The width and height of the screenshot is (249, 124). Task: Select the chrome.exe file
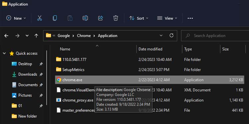pos(149,80)
